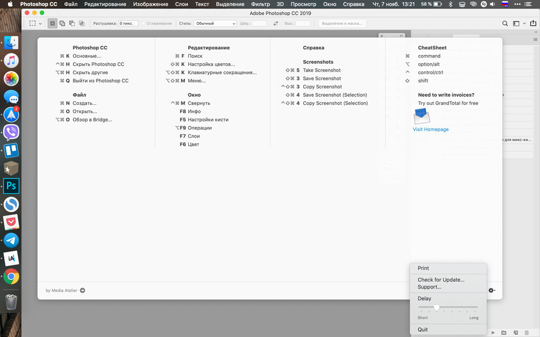Click the Выс. height input field
The width and height of the screenshot is (540, 337).
tap(303, 23)
